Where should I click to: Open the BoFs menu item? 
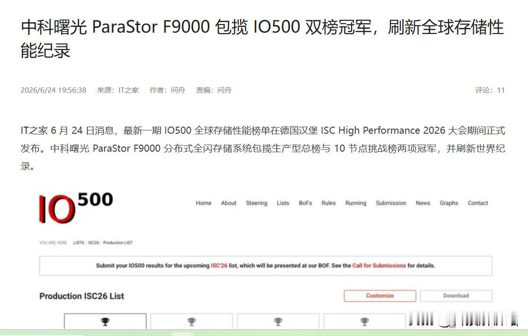[305, 203]
